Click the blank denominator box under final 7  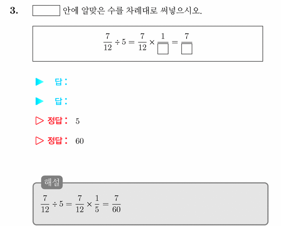pos(187,49)
